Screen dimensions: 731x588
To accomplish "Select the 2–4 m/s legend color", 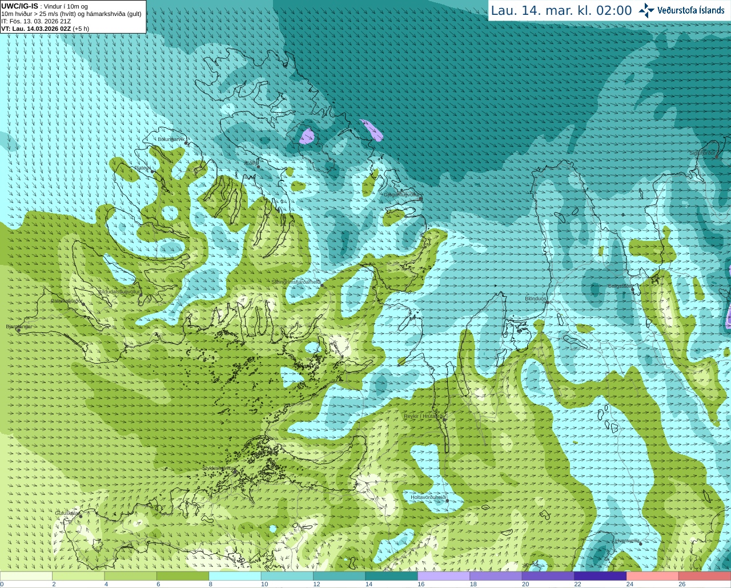I will 78,576.
